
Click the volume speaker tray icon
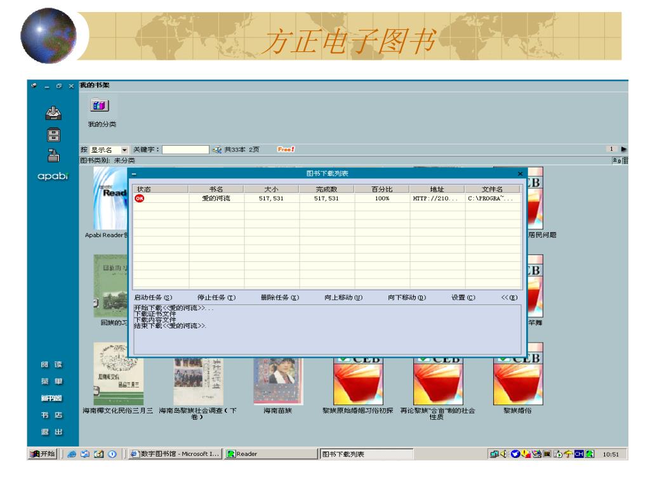pos(504,454)
